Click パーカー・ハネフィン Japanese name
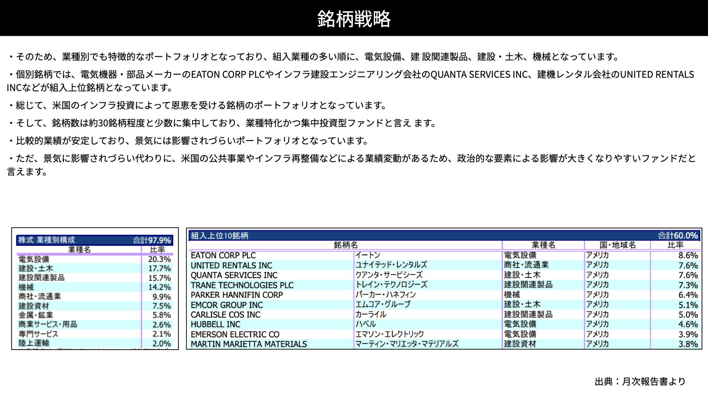The width and height of the screenshot is (708, 398). pyautogui.click(x=386, y=294)
